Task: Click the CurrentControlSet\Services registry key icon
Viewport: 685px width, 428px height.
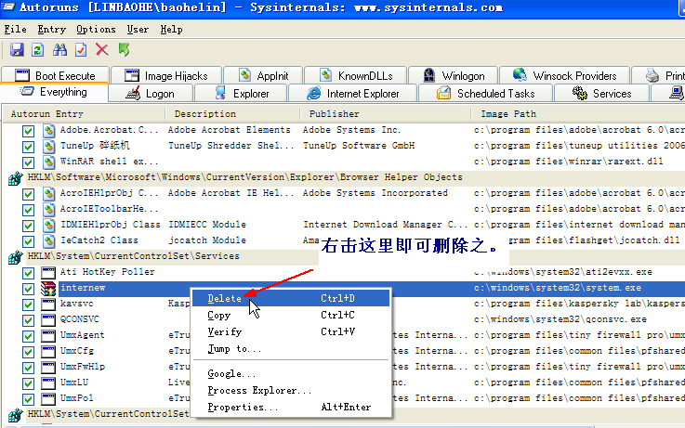Action: [x=15, y=257]
